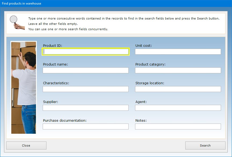
Task: Focus the Purchase documentation field
Action: [86, 127]
